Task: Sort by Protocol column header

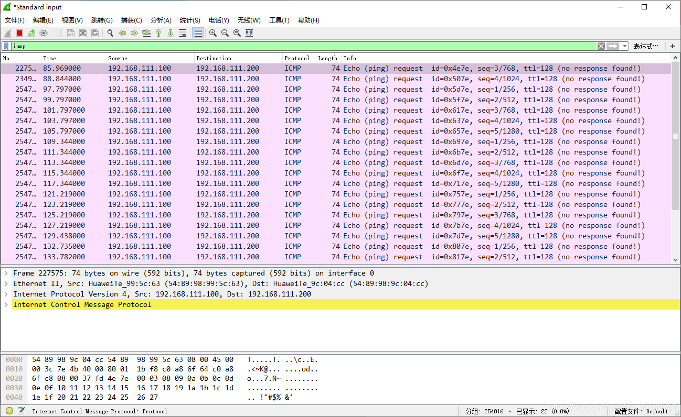Action: pyautogui.click(x=299, y=58)
